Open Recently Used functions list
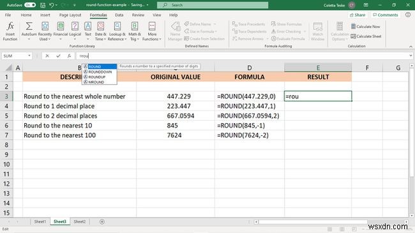This screenshot has width=415, height=233. pos(45,31)
